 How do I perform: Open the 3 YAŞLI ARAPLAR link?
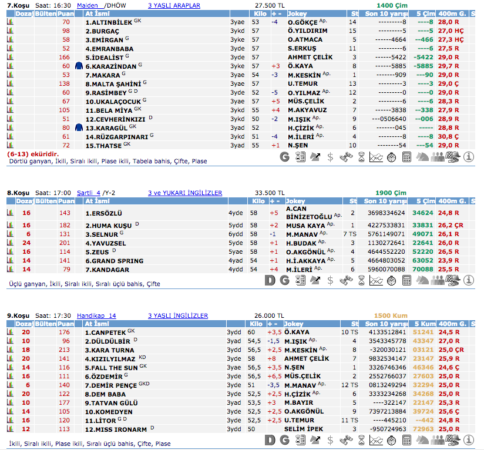174,5
